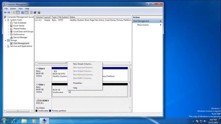Select the Disk Management tree item
The width and height of the screenshot is (221, 124).
pyautogui.click(x=21, y=43)
